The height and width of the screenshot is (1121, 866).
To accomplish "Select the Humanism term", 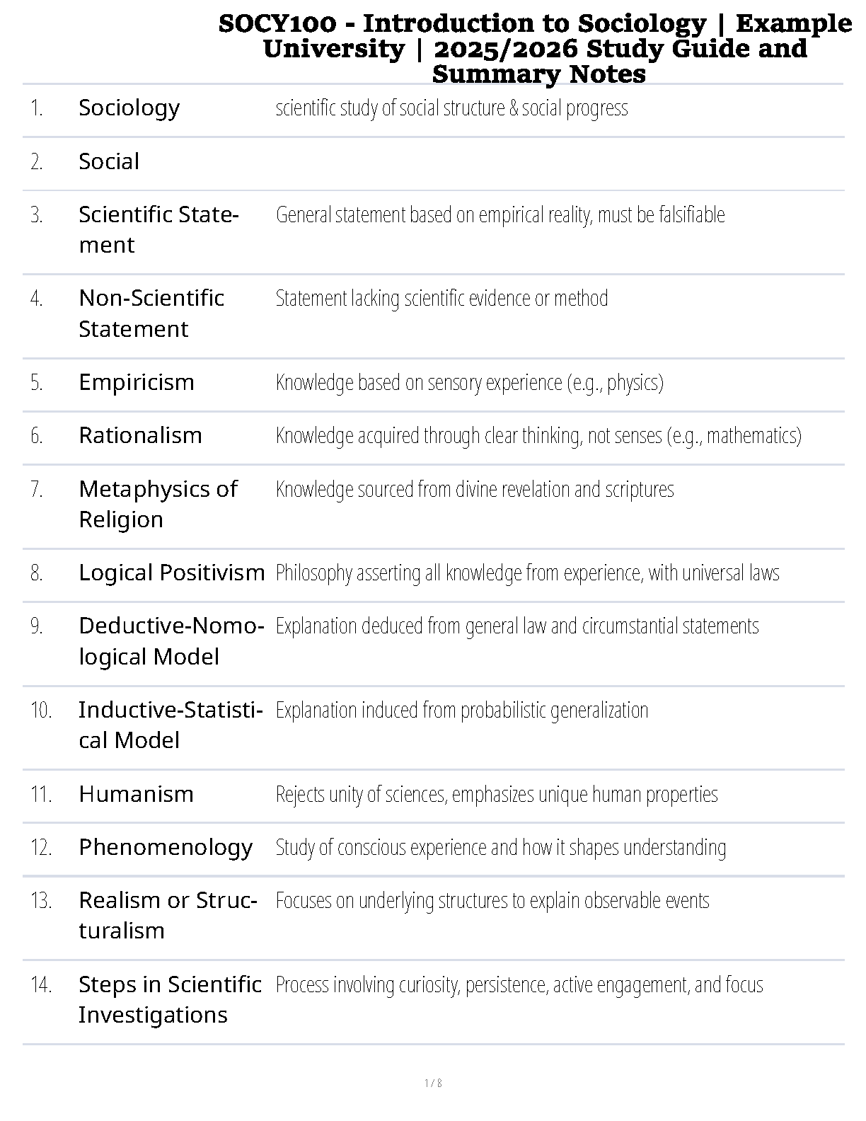I will [x=136, y=794].
